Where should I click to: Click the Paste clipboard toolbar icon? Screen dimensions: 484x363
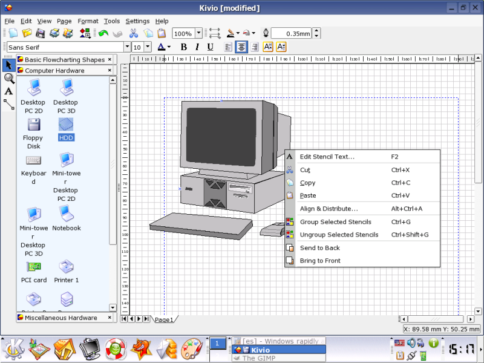(x=162, y=33)
